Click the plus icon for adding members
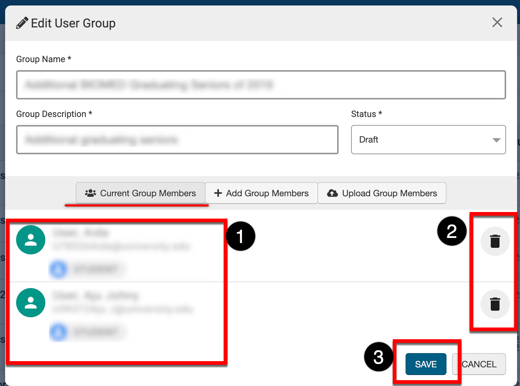 [218, 193]
